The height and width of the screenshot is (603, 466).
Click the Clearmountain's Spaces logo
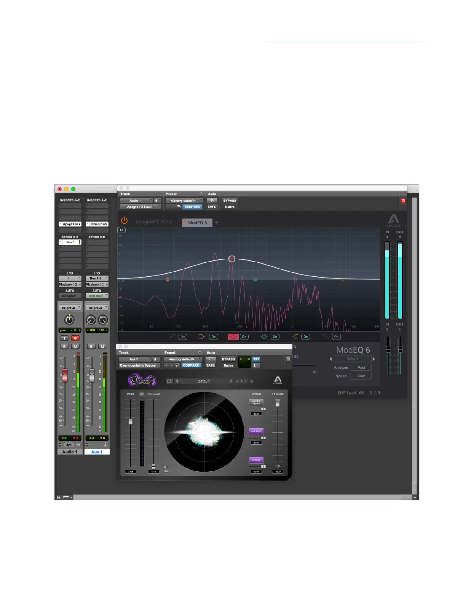(142, 380)
